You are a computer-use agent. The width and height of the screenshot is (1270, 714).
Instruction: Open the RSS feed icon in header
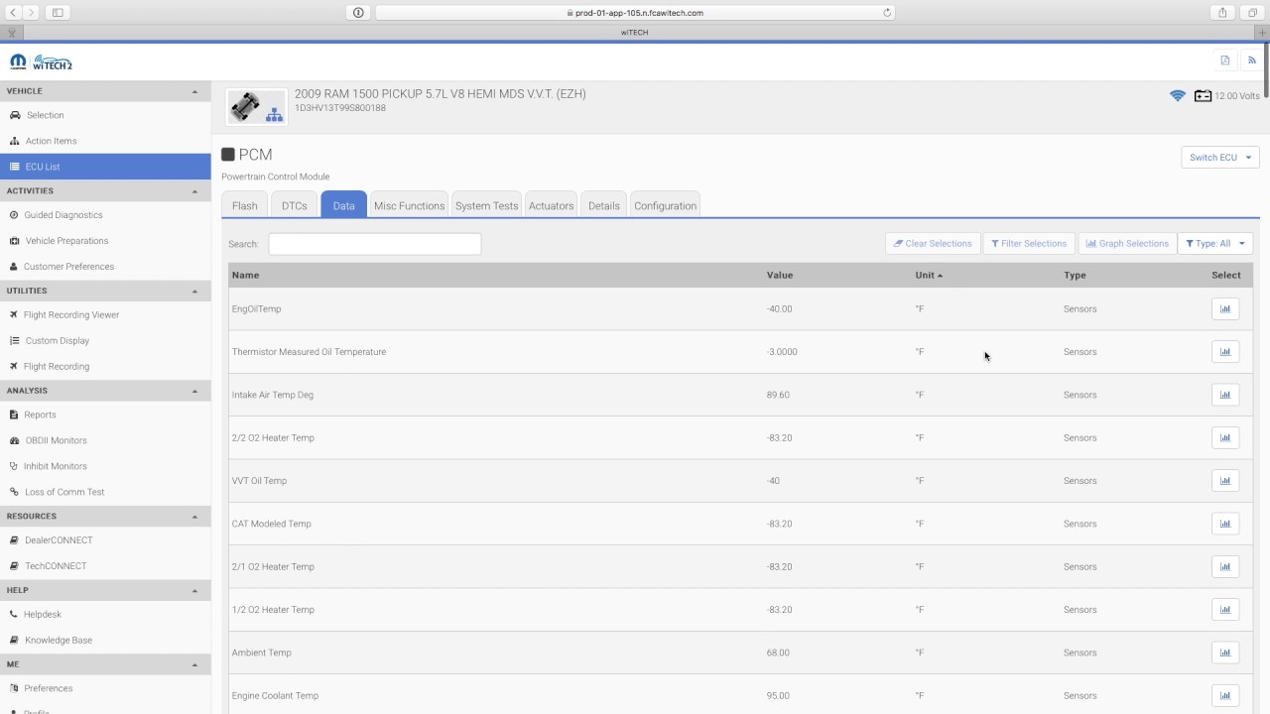pyautogui.click(x=1252, y=60)
